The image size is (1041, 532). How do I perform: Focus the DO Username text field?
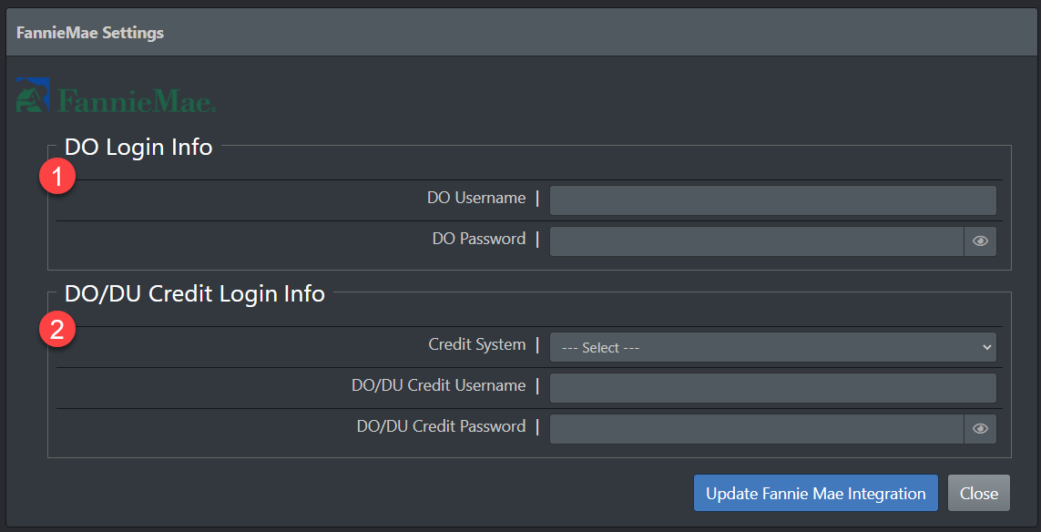pyautogui.click(x=772, y=200)
